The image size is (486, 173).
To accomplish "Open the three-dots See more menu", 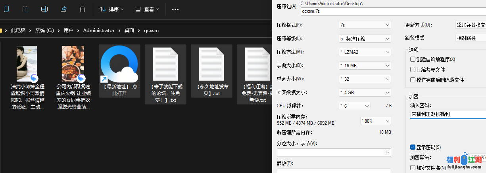I will click(175, 9).
